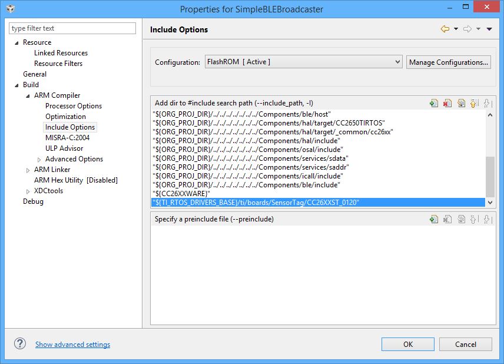
Task: Select Resource Filters in tree
Action: pyautogui.click(x=58, y=64)
